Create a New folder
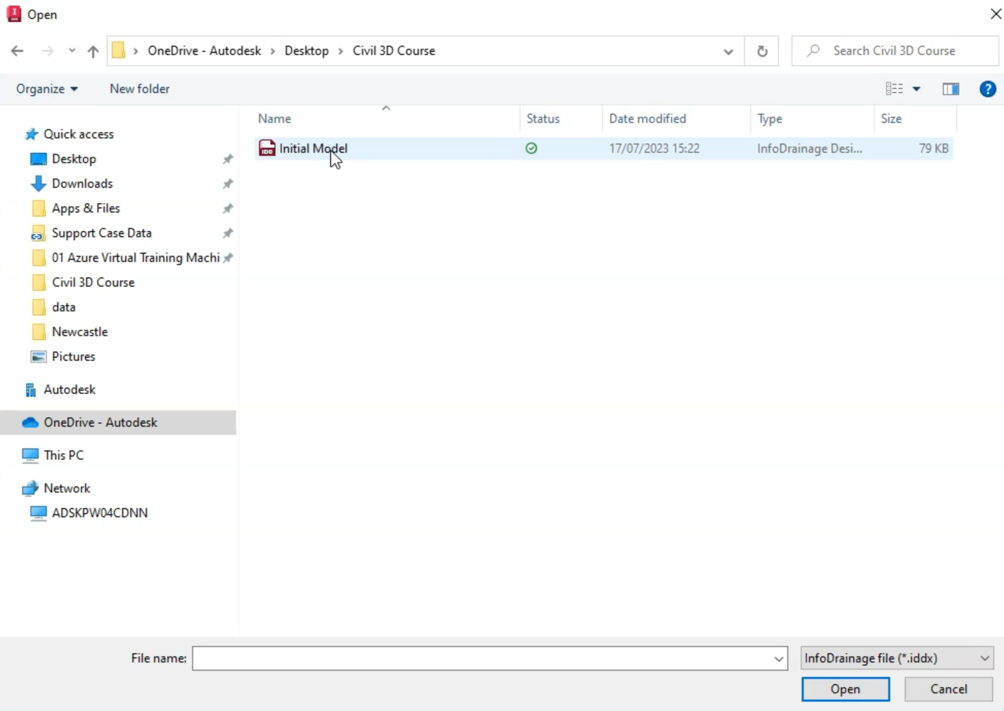 click(140, 89)
